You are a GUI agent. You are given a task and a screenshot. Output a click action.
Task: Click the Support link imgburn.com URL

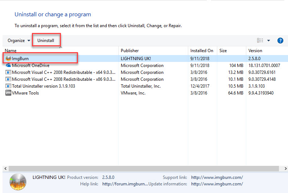217,177
